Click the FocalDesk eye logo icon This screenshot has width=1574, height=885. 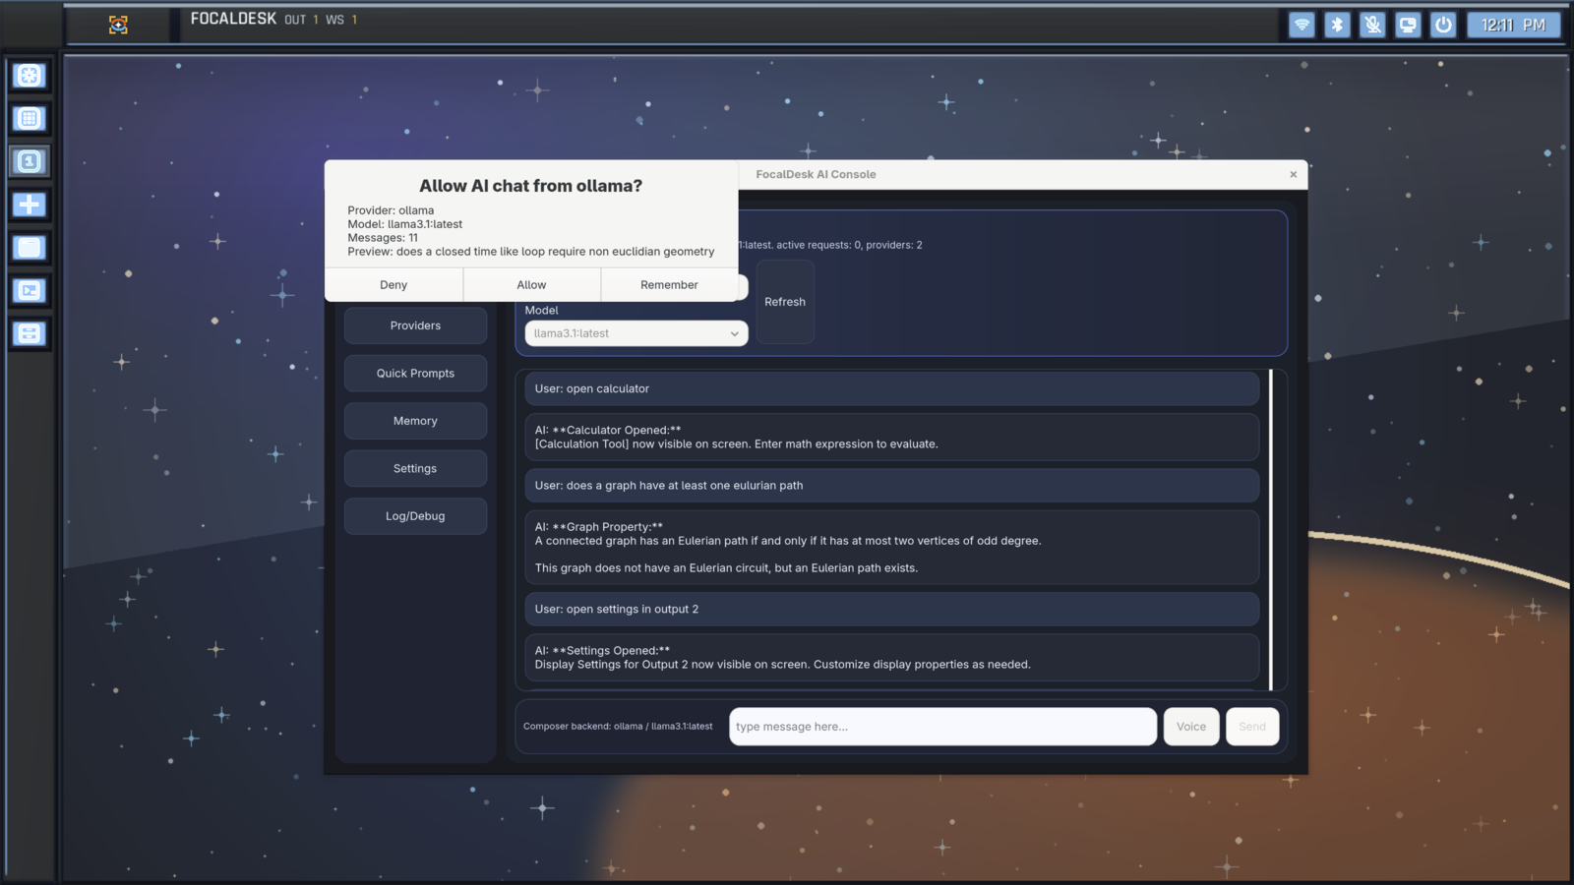(118, 25)
